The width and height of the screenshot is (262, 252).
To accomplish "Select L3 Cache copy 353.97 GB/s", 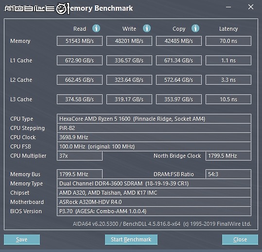I will pyautogui.click(x=179, y=99).
